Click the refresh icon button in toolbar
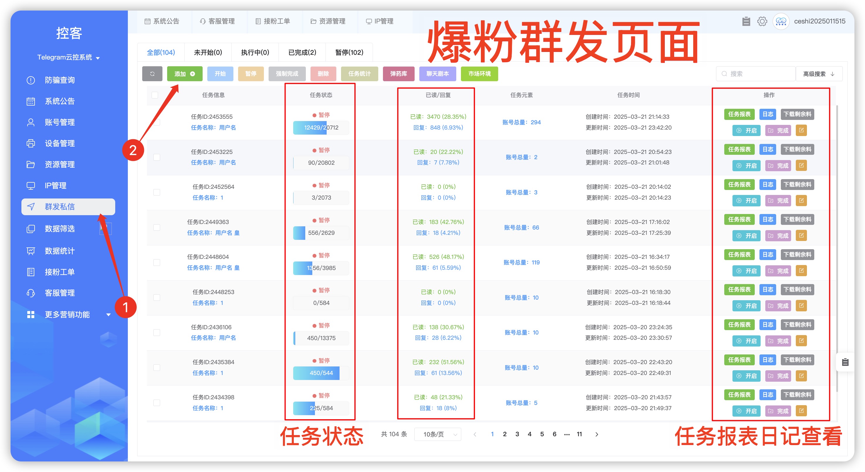865x472 pixels. [x=152, y=74]
